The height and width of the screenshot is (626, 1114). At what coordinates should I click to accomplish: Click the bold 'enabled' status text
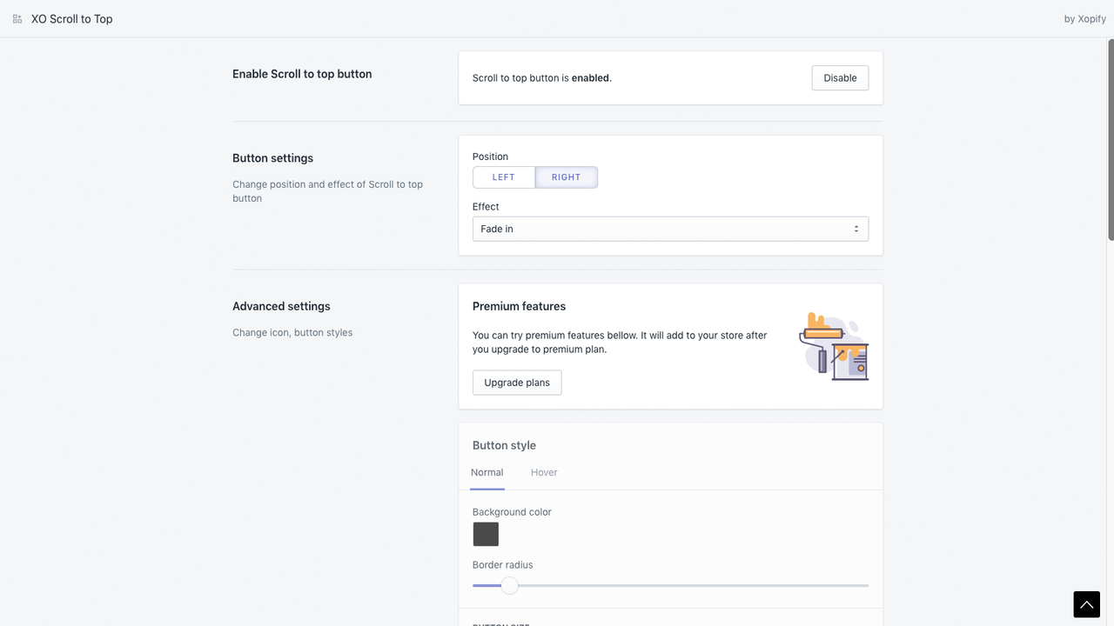(x=590, y=77)
